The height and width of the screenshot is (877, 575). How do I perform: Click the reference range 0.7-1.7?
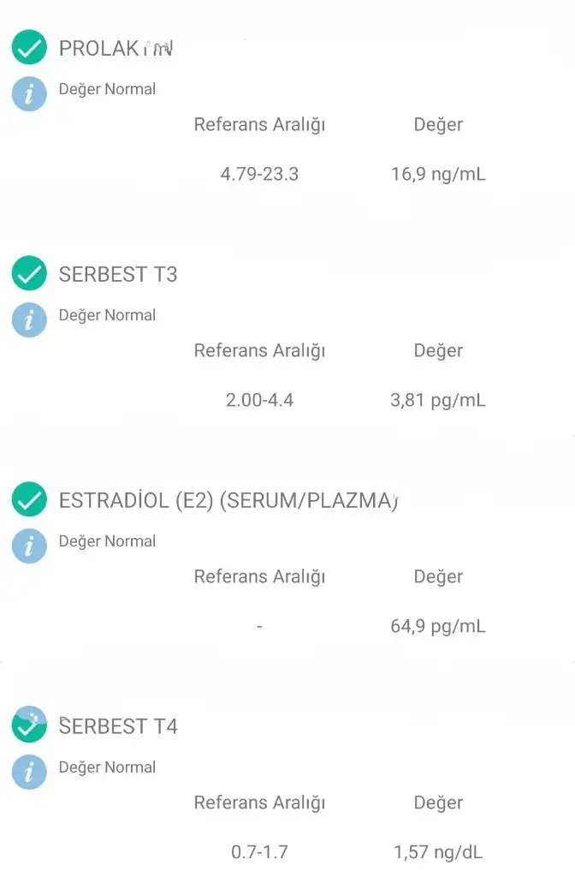coord(259,852)
